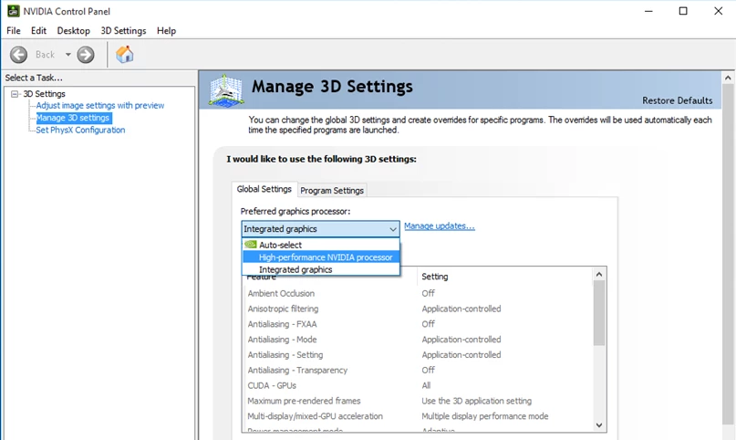Maximize the NVIDIA Control Panel window
The image size is (736, 440).
[x=683, y=11]
